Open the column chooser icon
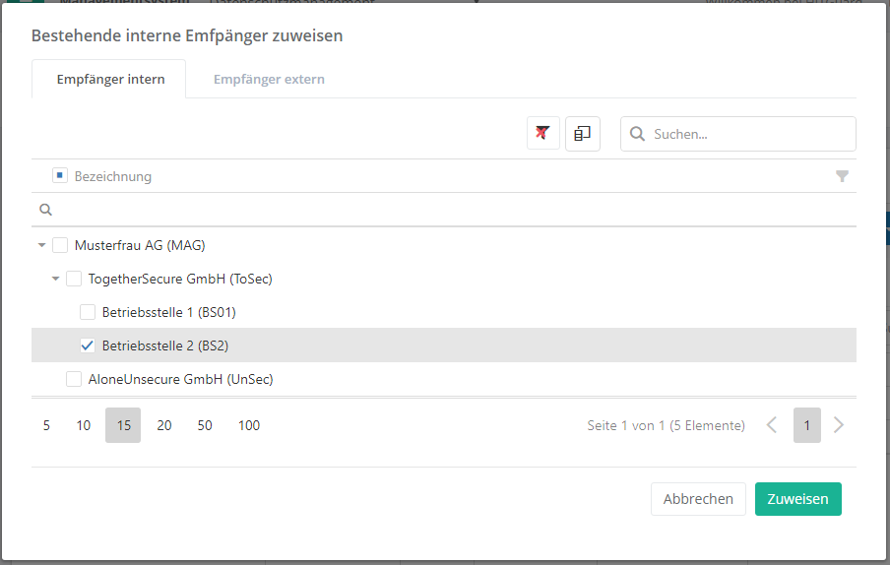This screenshot has width=890, height=565. (x=582, y=134)
